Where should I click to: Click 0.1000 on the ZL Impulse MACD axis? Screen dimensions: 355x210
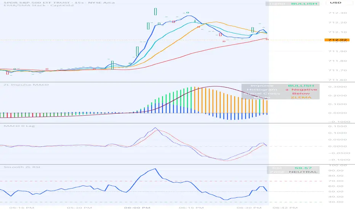[x=337, y=104]
